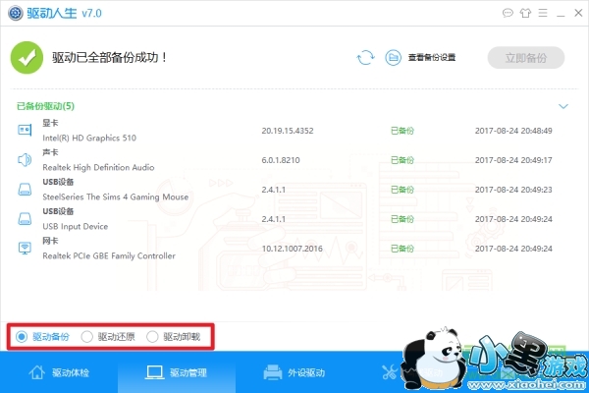Minimize the 驱动人生 window

tap(561, 14)
